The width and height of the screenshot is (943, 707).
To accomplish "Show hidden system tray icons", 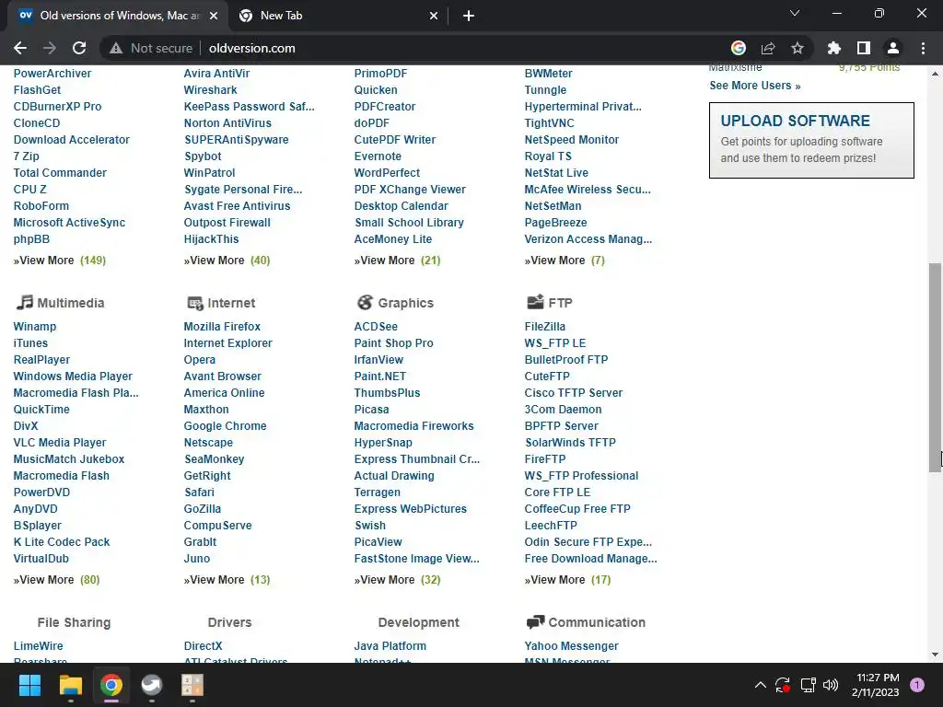I will tap(760, 685).
